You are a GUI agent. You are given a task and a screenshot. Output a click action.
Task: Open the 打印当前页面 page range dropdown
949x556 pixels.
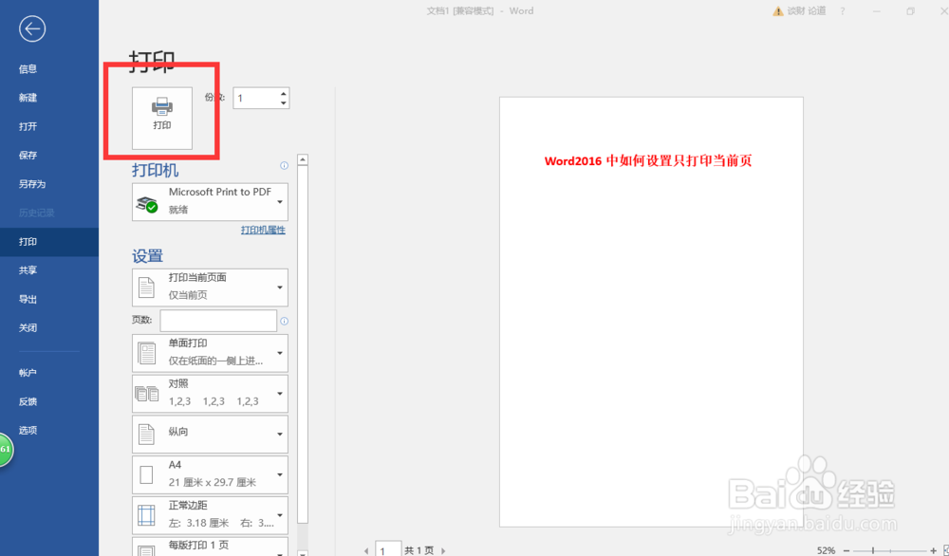[279, 287]
